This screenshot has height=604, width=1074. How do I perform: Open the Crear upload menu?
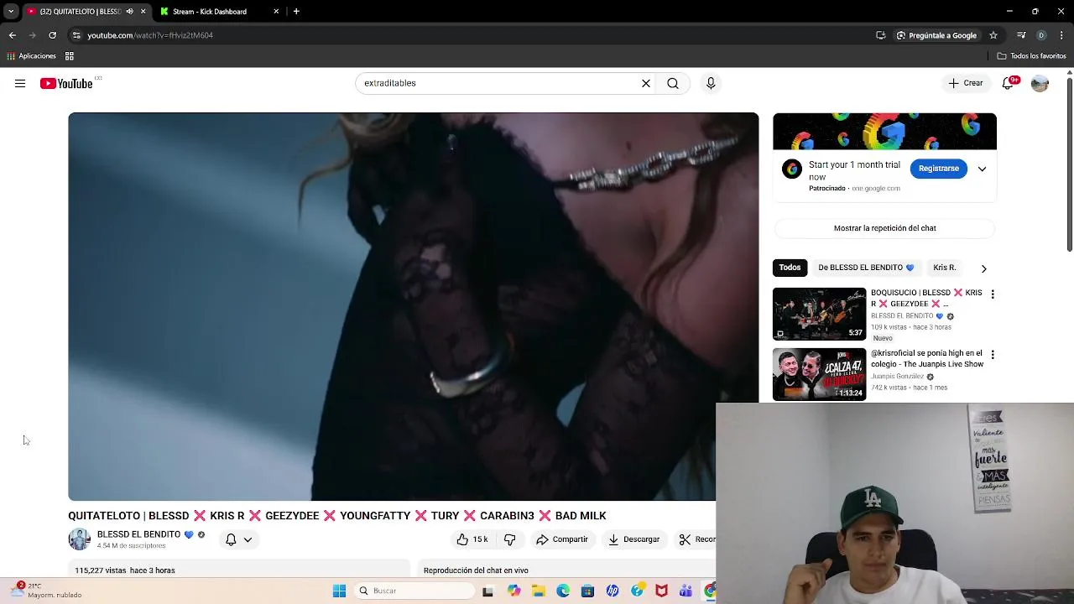point(966,83)
